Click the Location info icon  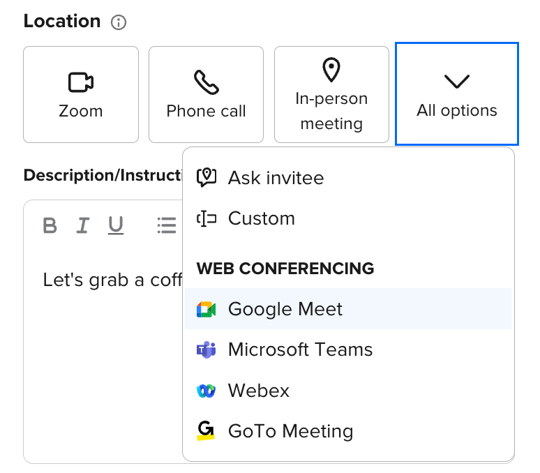click(x=119, y=22)
